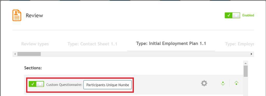Disable the Custom Questionnaire section toggle
Image resolution: width=266 pixels, height=96 pixels.
(x=36, y=84)
